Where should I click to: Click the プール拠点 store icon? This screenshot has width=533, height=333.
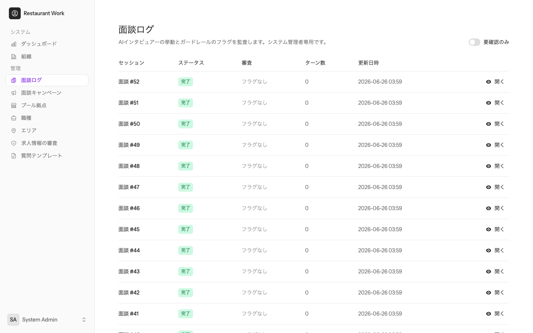point(14,105)
